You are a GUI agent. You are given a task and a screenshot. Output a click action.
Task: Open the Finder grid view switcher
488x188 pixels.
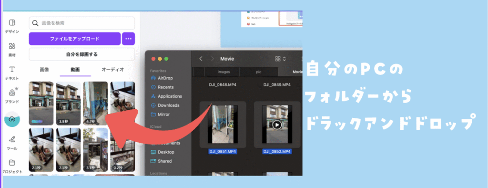click(x=280, y=59)
